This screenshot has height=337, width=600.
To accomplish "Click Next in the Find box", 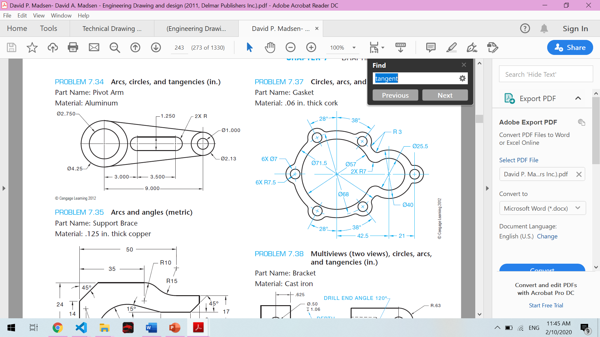I will 445,95.
